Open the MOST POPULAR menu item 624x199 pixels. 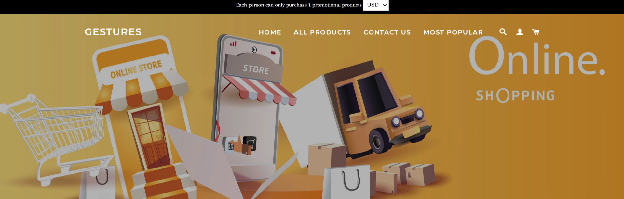click(x=453, y=32)
